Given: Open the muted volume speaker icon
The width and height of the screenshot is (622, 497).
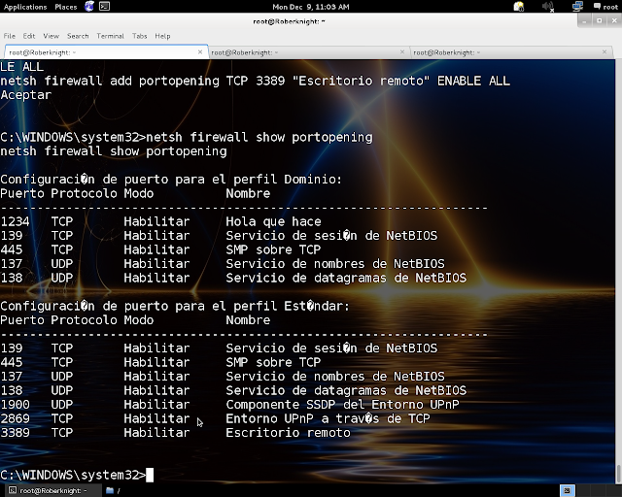Looking at the screenshot, I should (548, 7).
